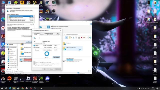Viewport: 160px width, 90px height.
Task: Open the dropdown arrow beside the new-item toolbar icon
Action: coord(72,37)
